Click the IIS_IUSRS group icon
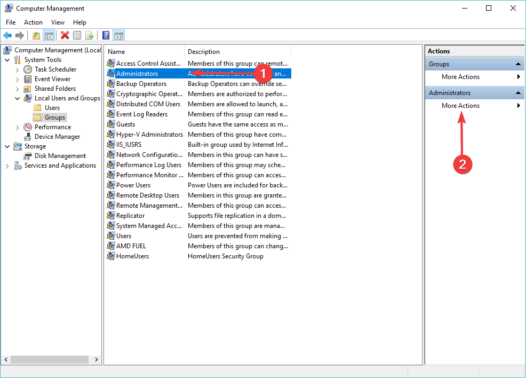The image size is (526, 378). 111,144
